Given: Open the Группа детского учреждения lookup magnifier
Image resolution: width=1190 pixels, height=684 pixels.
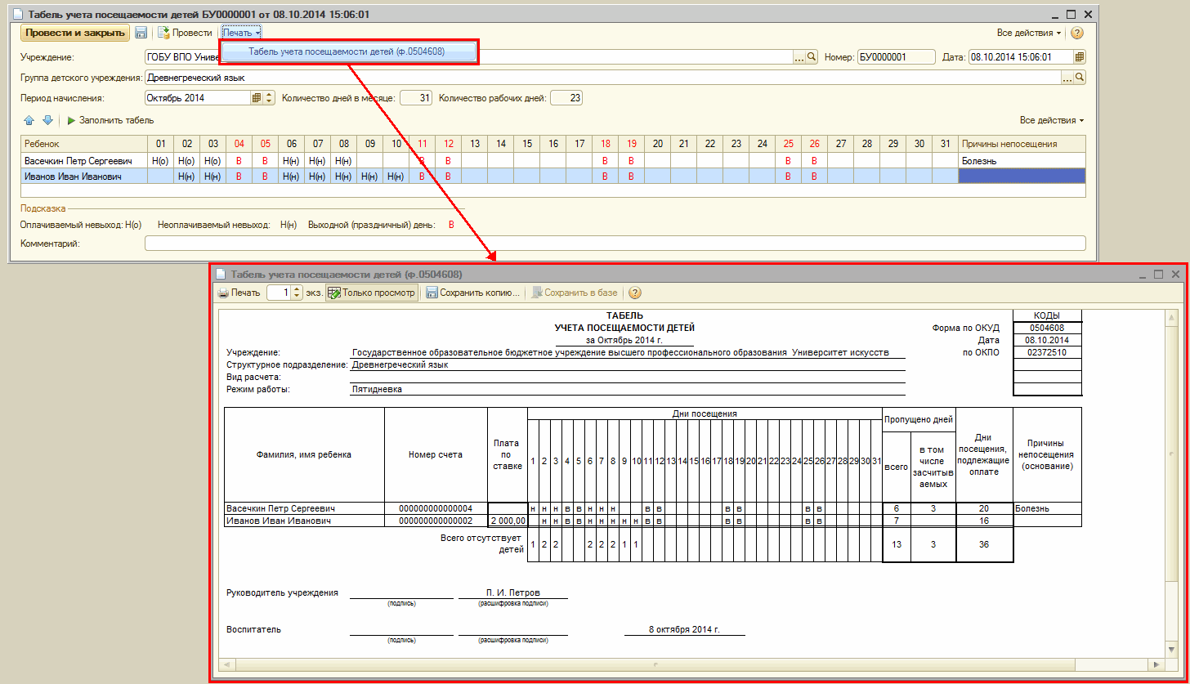Looking at the screenshot, I should (1080, 78).
